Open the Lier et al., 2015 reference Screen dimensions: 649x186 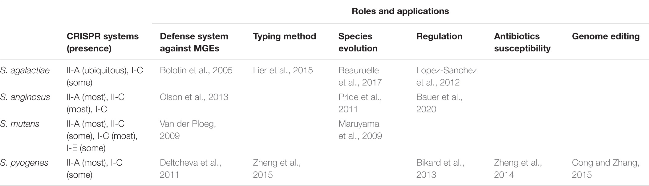point(283,70)
